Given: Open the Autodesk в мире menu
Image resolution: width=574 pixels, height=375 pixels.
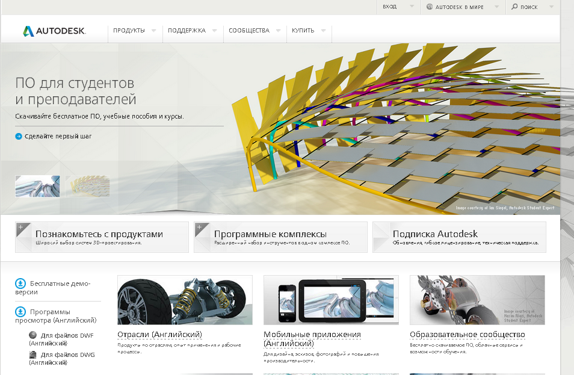Looking at the screenshot, I should pyautogui.click(x=460, y=7).
